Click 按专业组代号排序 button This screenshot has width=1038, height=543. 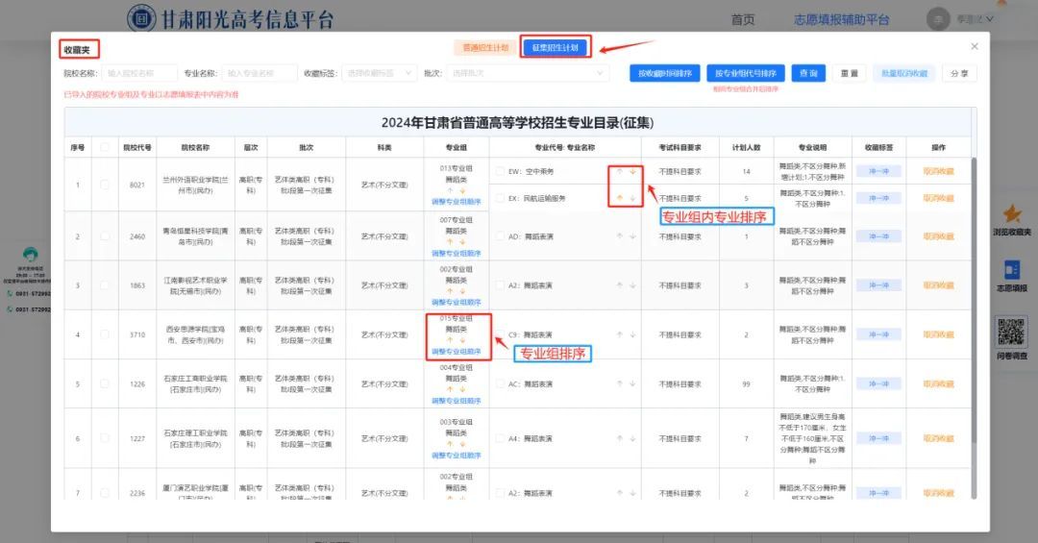point(746,73)
